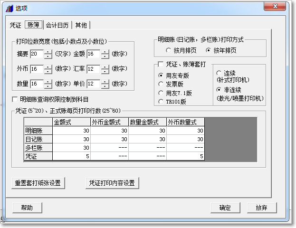Open 凭证打印内容设置 button
Screen dimensions: 296x228
coord(112,183)
